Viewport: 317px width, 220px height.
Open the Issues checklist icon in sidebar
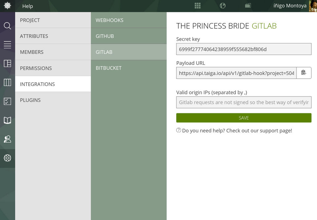pos(7,101)
